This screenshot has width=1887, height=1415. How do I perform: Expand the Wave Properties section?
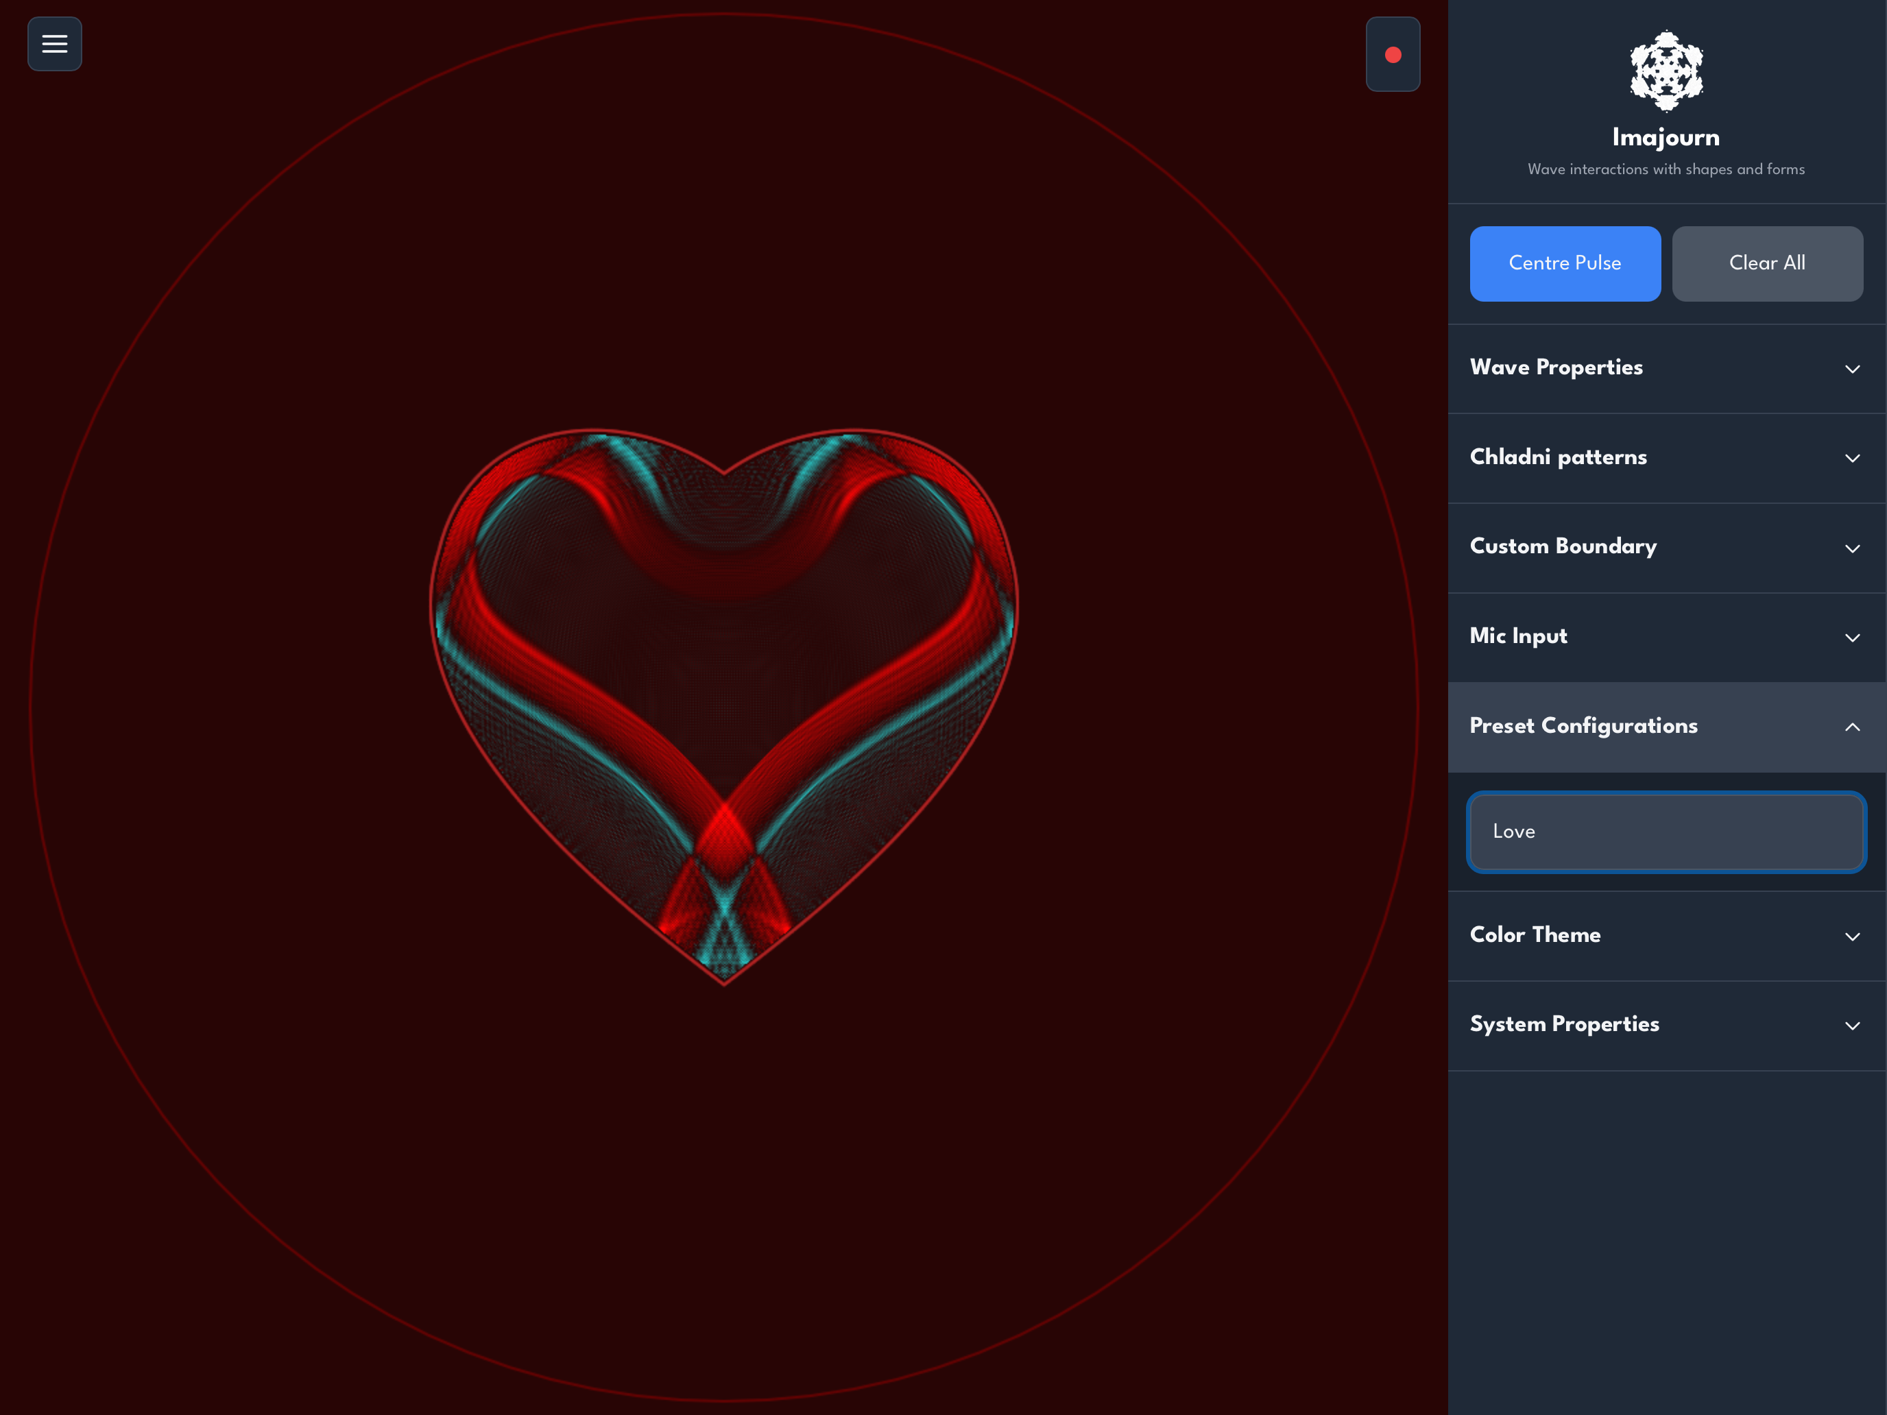[1556, 367]
